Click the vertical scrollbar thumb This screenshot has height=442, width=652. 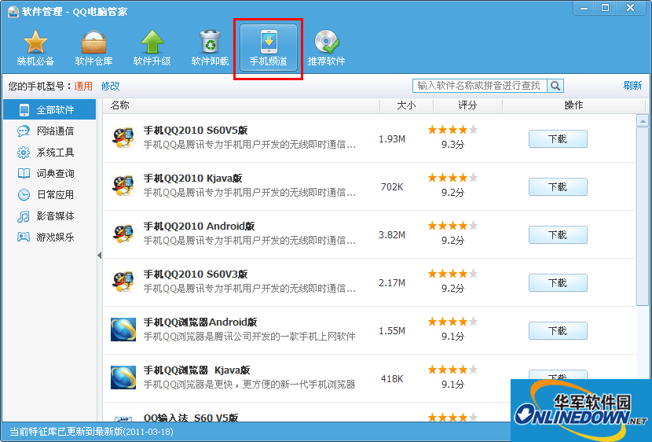pos(643,217)
